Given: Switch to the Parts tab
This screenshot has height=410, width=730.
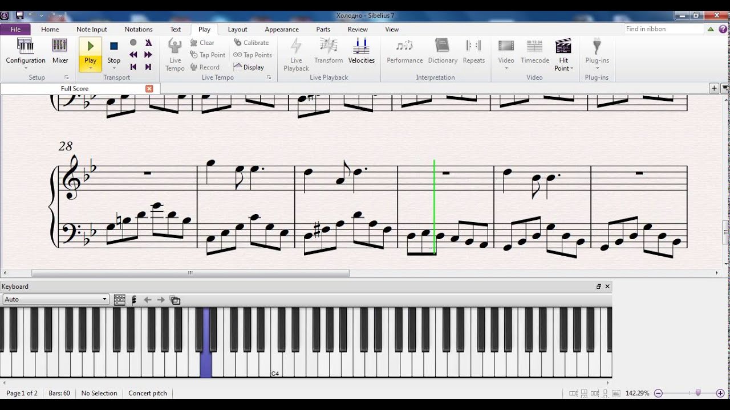Looking at the screenshot, I should [323, 29].
